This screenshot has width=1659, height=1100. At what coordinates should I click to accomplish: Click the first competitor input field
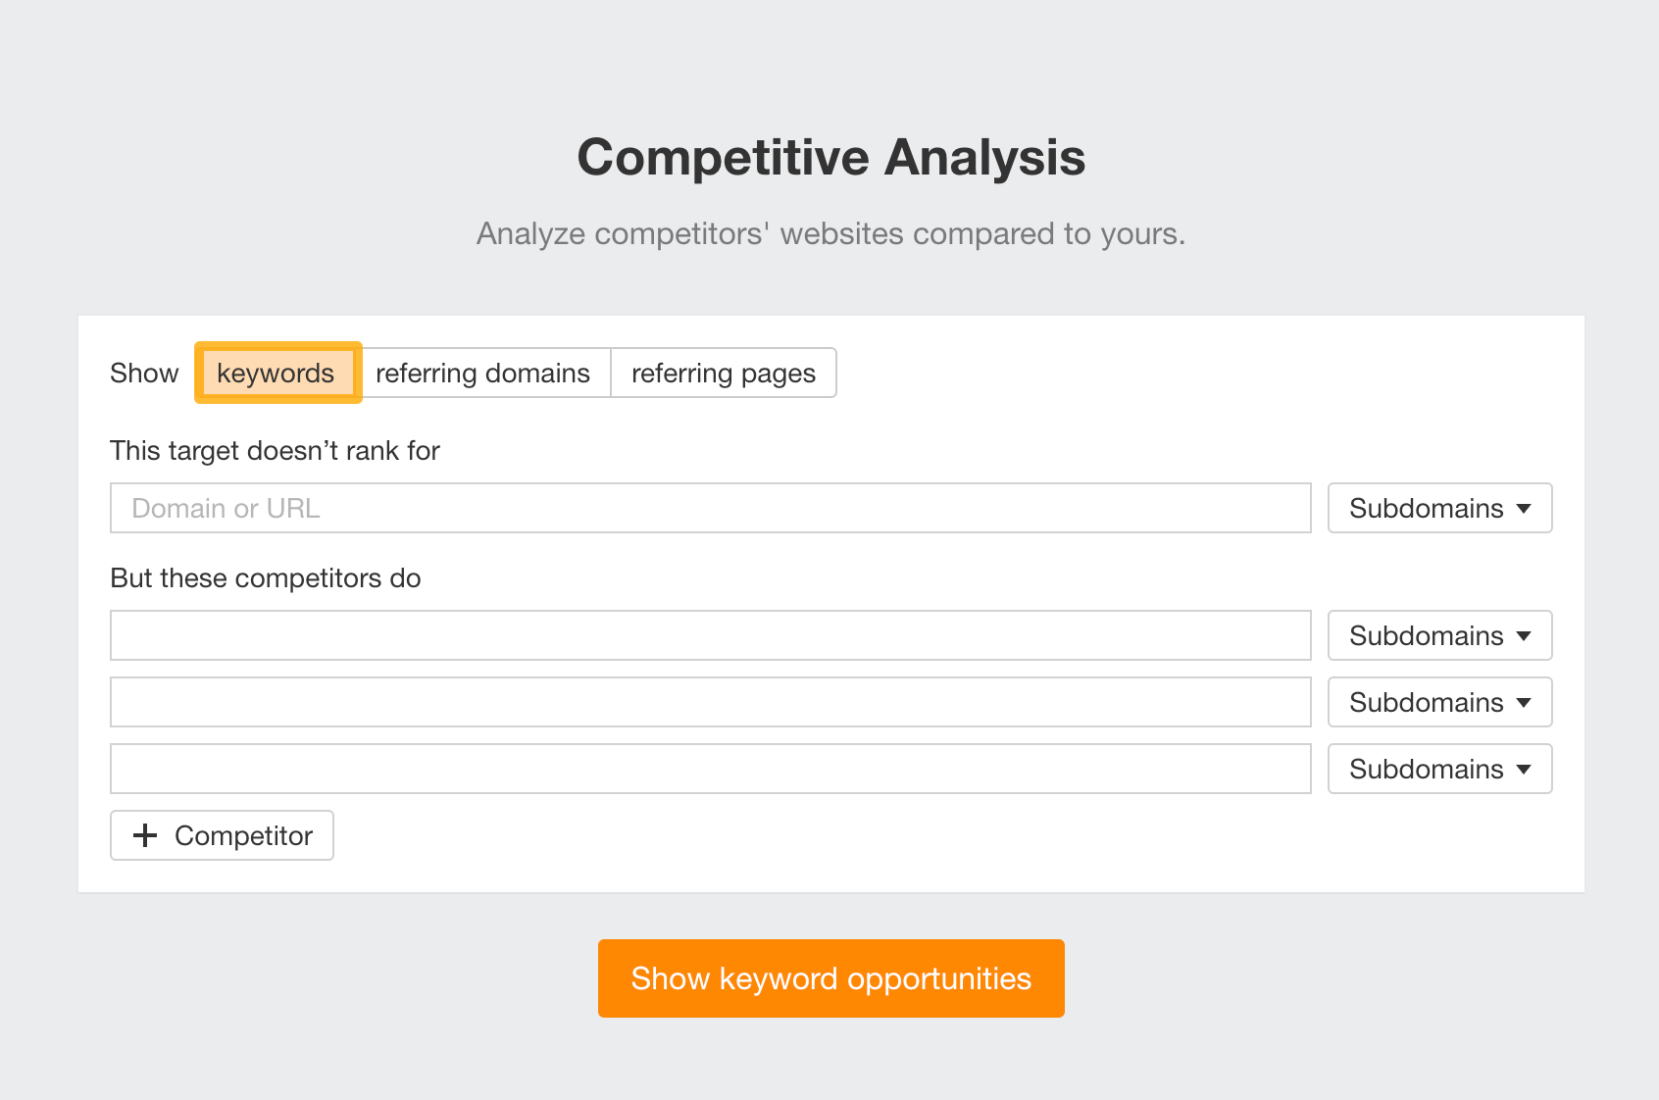[x=710, y=635]
